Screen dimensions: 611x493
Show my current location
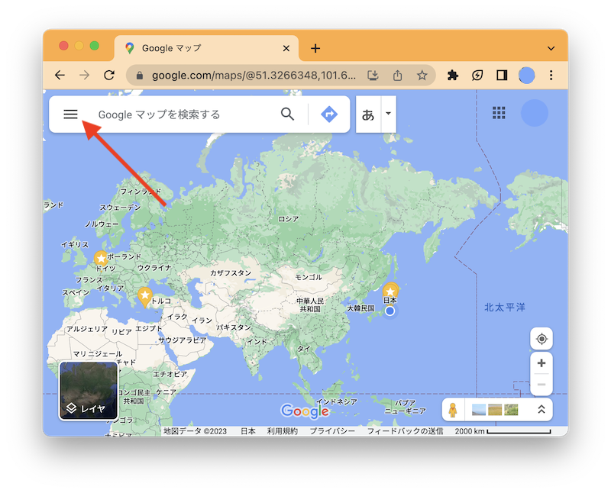(x=541, y=339)
